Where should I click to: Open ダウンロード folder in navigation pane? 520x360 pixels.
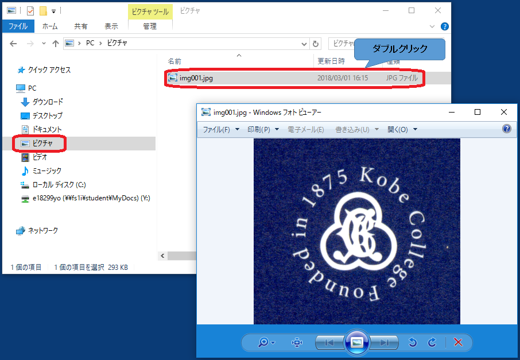coord(42,102)
